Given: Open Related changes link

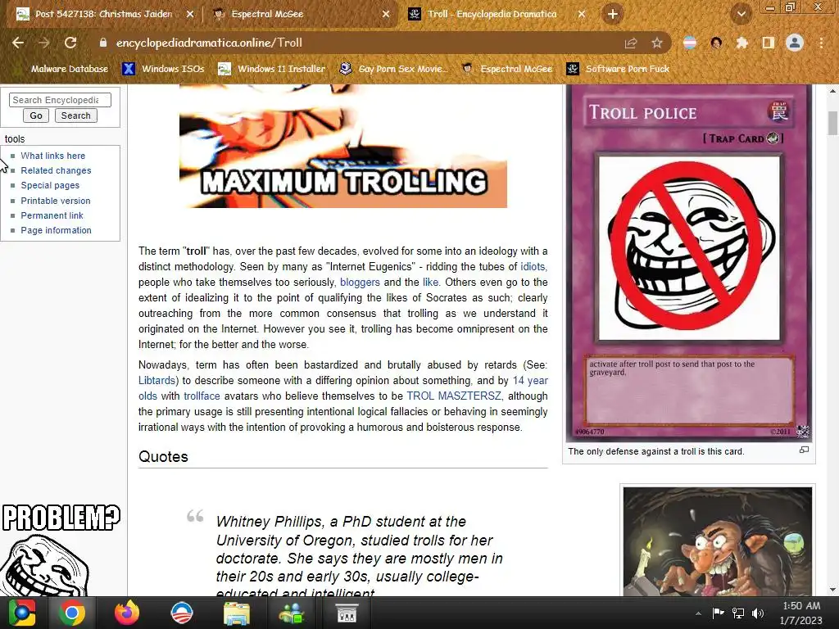Looking at the screenshot, I should tap(56, 170).
